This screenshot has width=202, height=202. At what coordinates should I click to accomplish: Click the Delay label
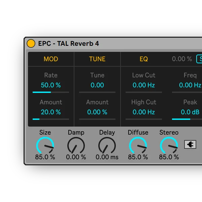pos(107,133)
